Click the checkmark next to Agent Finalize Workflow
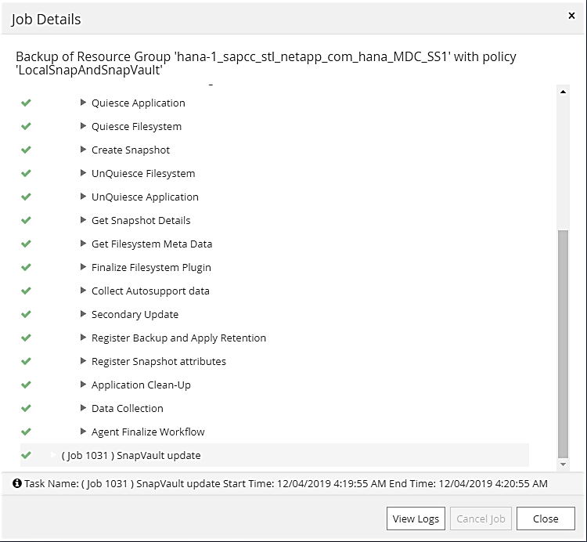The width and height of the screenshot is (587, 542). pos(26,432)
